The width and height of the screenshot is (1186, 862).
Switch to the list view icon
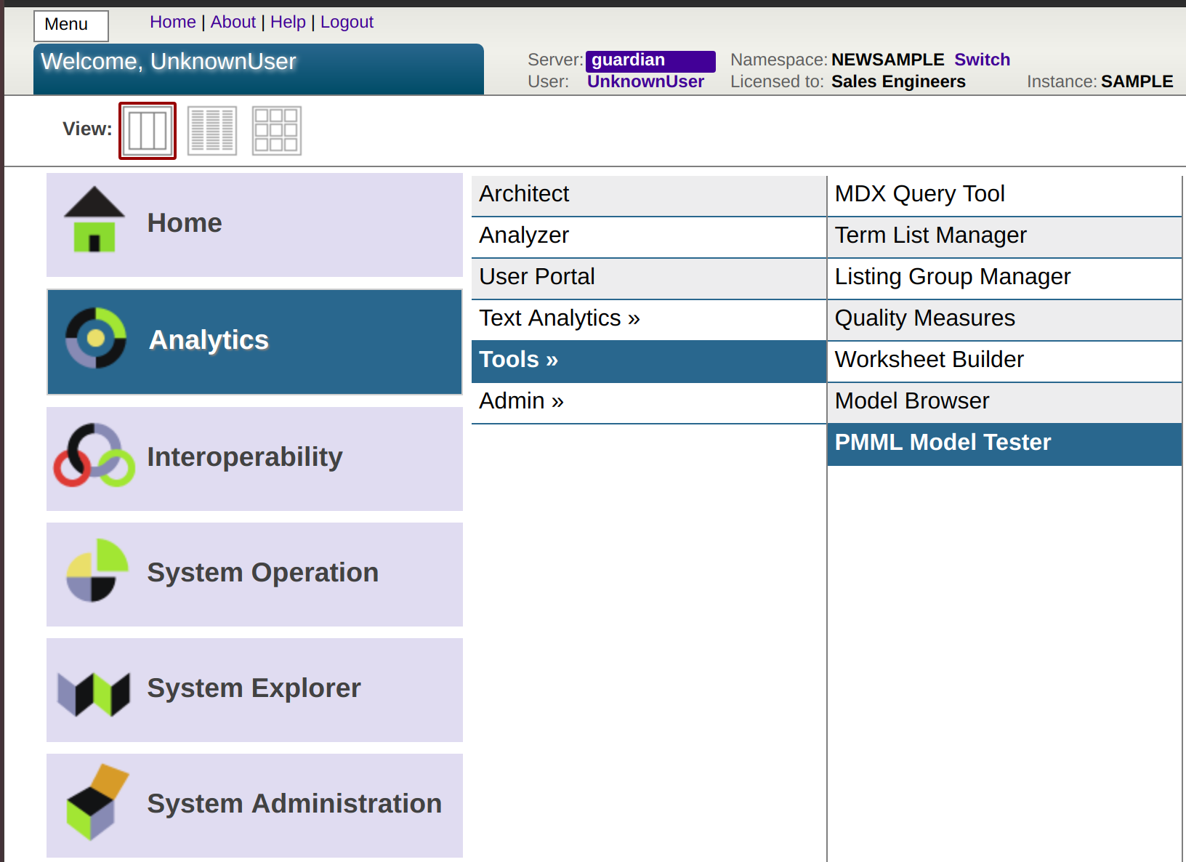(x=212, y=131)
